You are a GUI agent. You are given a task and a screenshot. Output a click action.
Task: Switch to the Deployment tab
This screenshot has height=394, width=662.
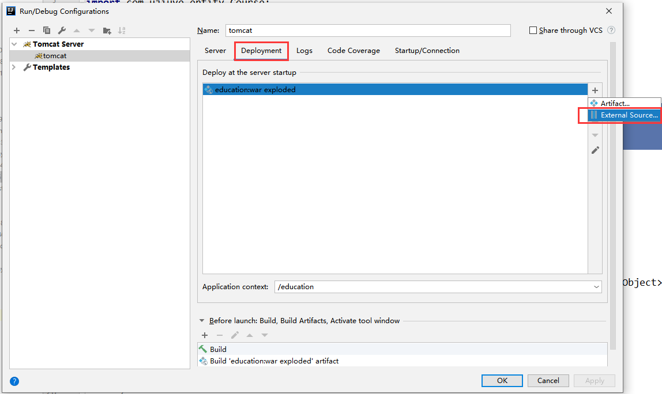pyautogui.click(x=261, y=51)
